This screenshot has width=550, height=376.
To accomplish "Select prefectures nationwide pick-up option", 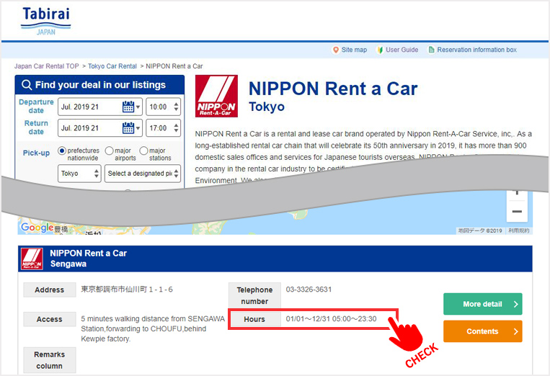I will (62, 151).
